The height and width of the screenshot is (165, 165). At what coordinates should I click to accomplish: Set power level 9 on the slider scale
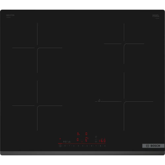[x=105, y=146]
